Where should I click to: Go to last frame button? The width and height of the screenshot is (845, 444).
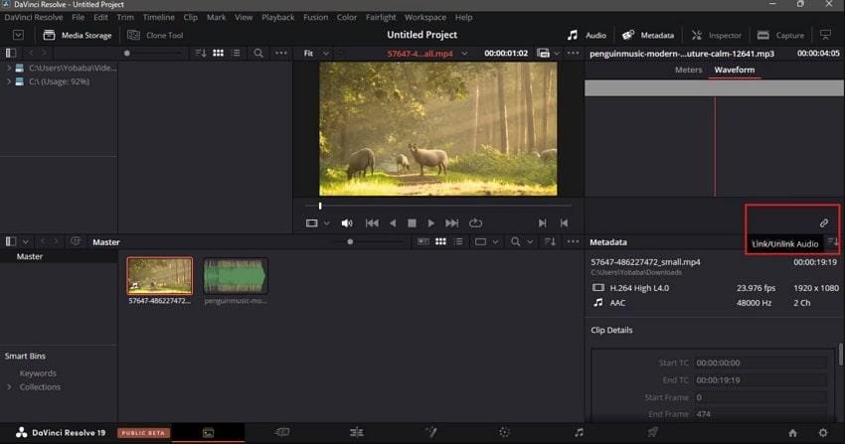click(451, 222)
